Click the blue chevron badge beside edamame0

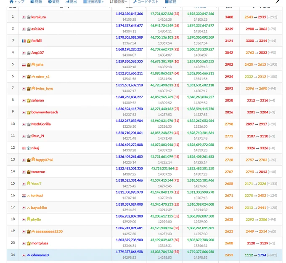29,255
